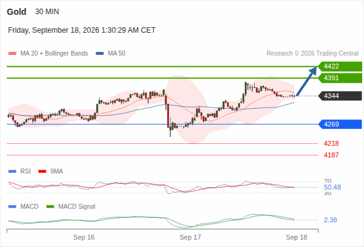The image size is (364, 247).
Task: Toggle the blue MACD legend marker
Action: tap(12, 207)
